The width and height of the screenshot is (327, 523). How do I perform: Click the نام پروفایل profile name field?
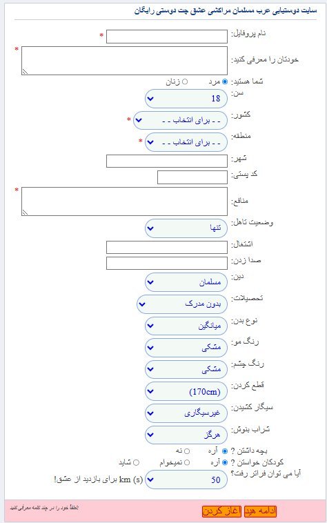[167, 37]
